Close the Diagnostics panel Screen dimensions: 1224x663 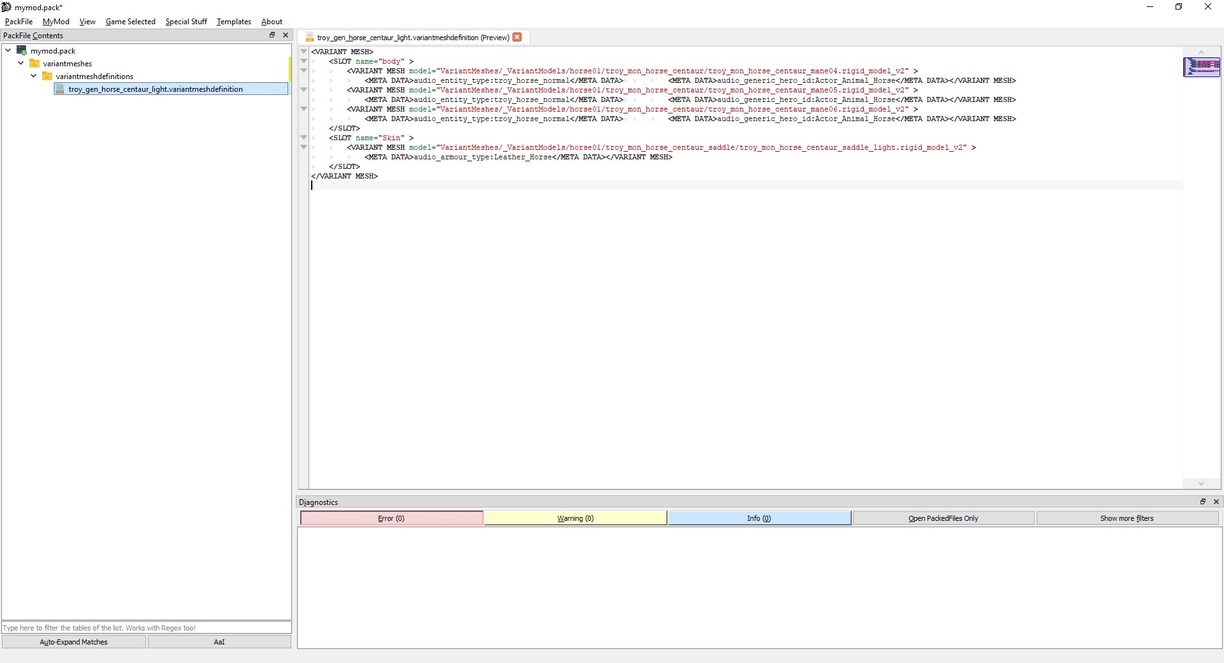click(1216, 502)
